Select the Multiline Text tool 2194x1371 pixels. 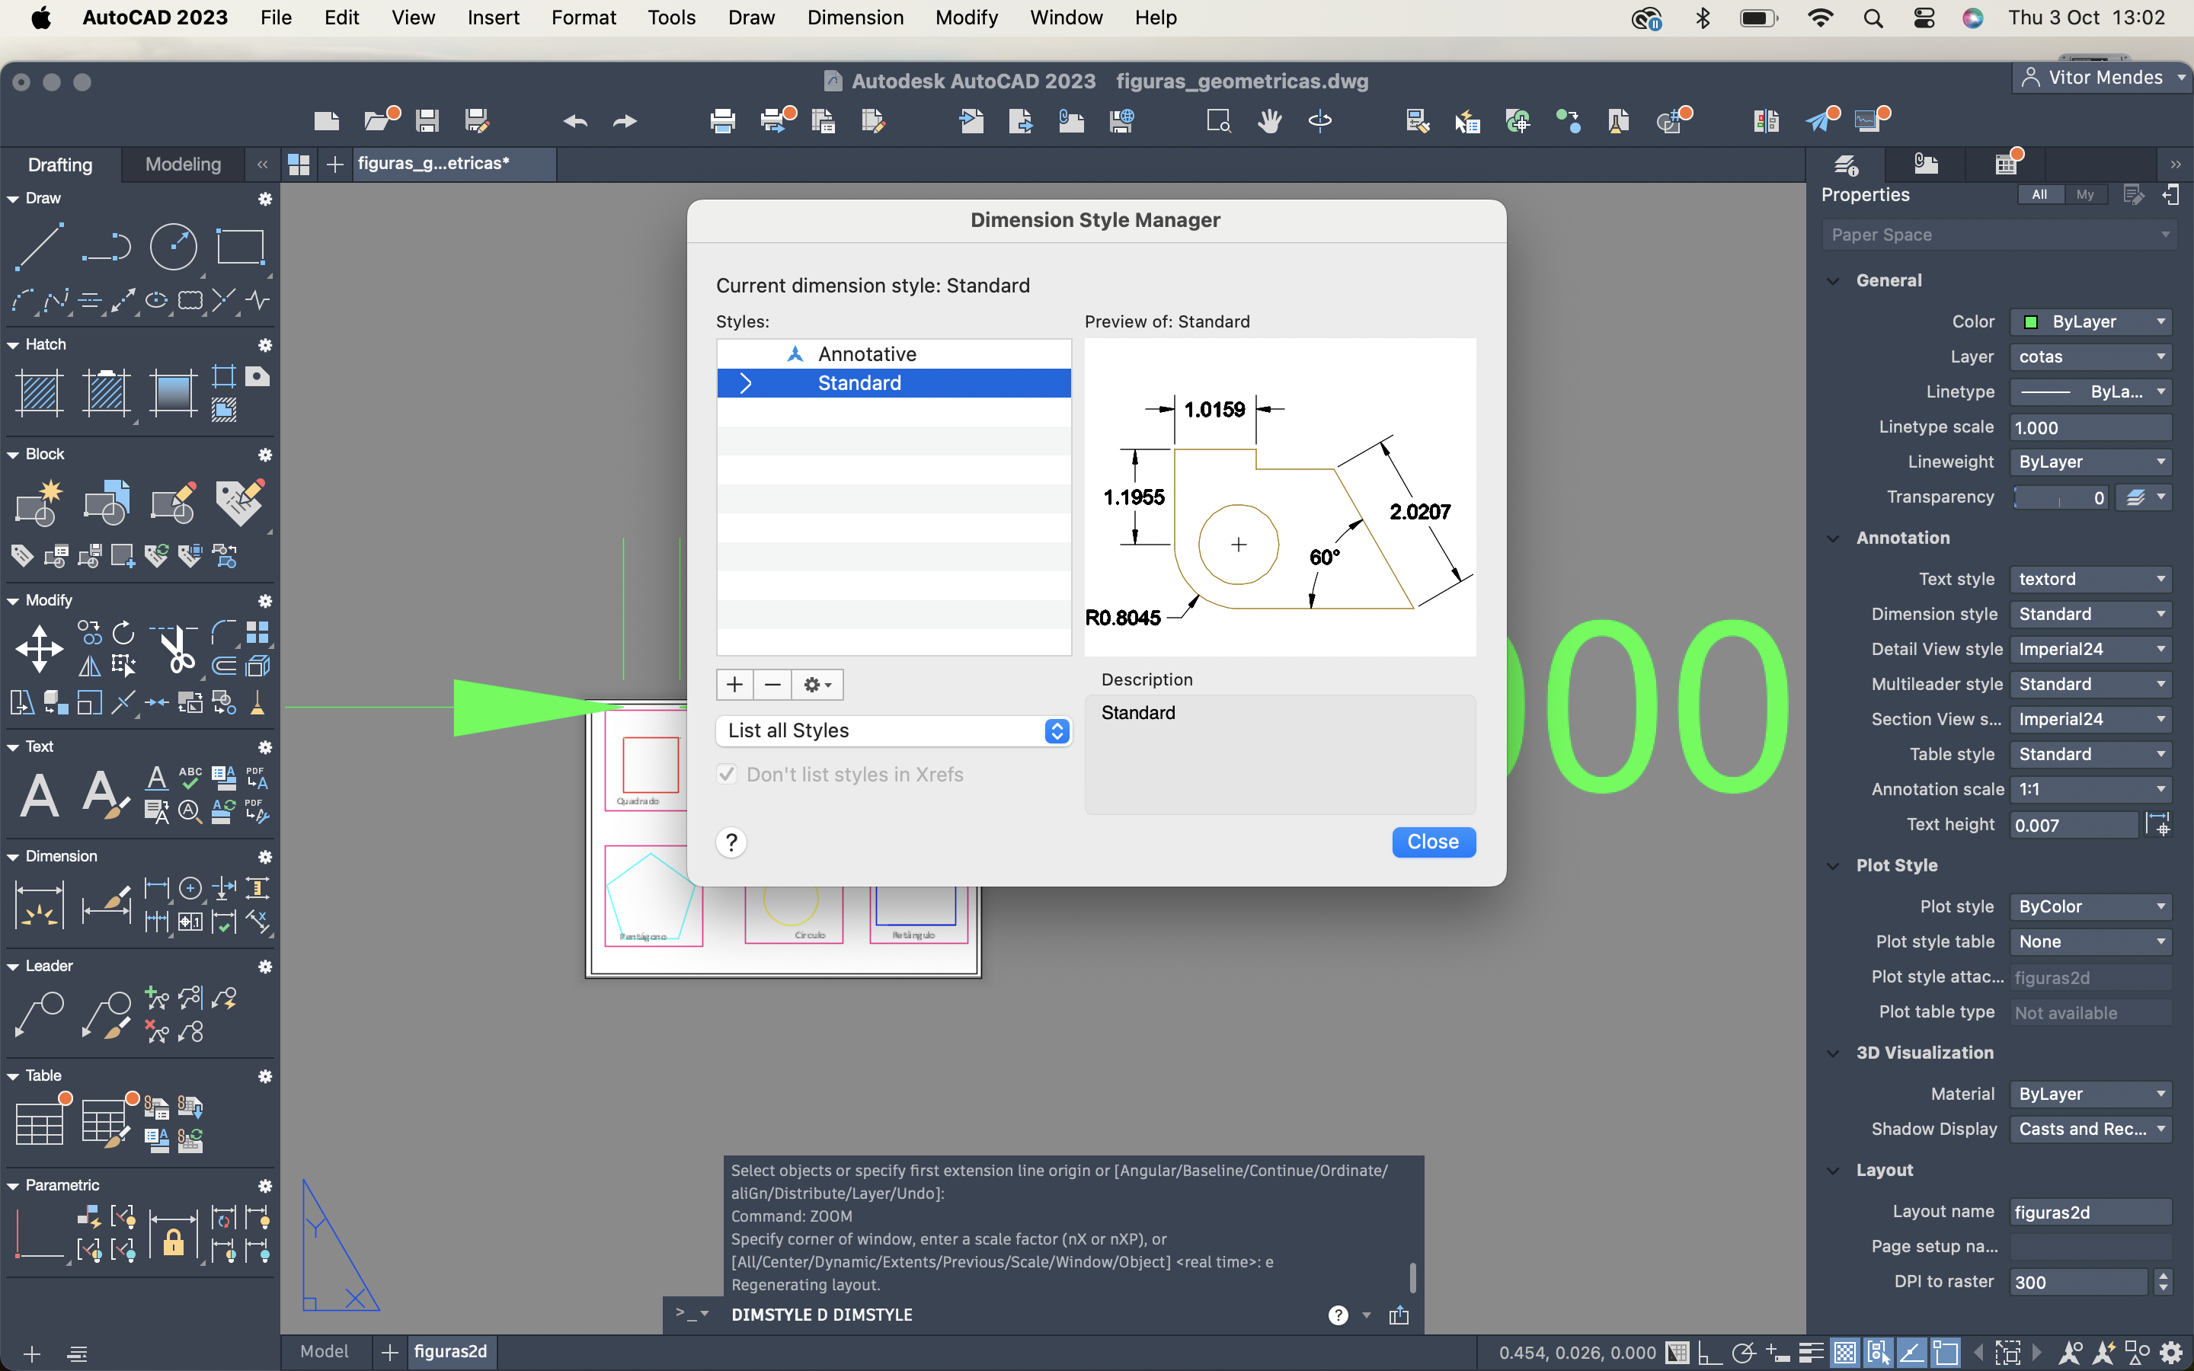click(39, 795)
